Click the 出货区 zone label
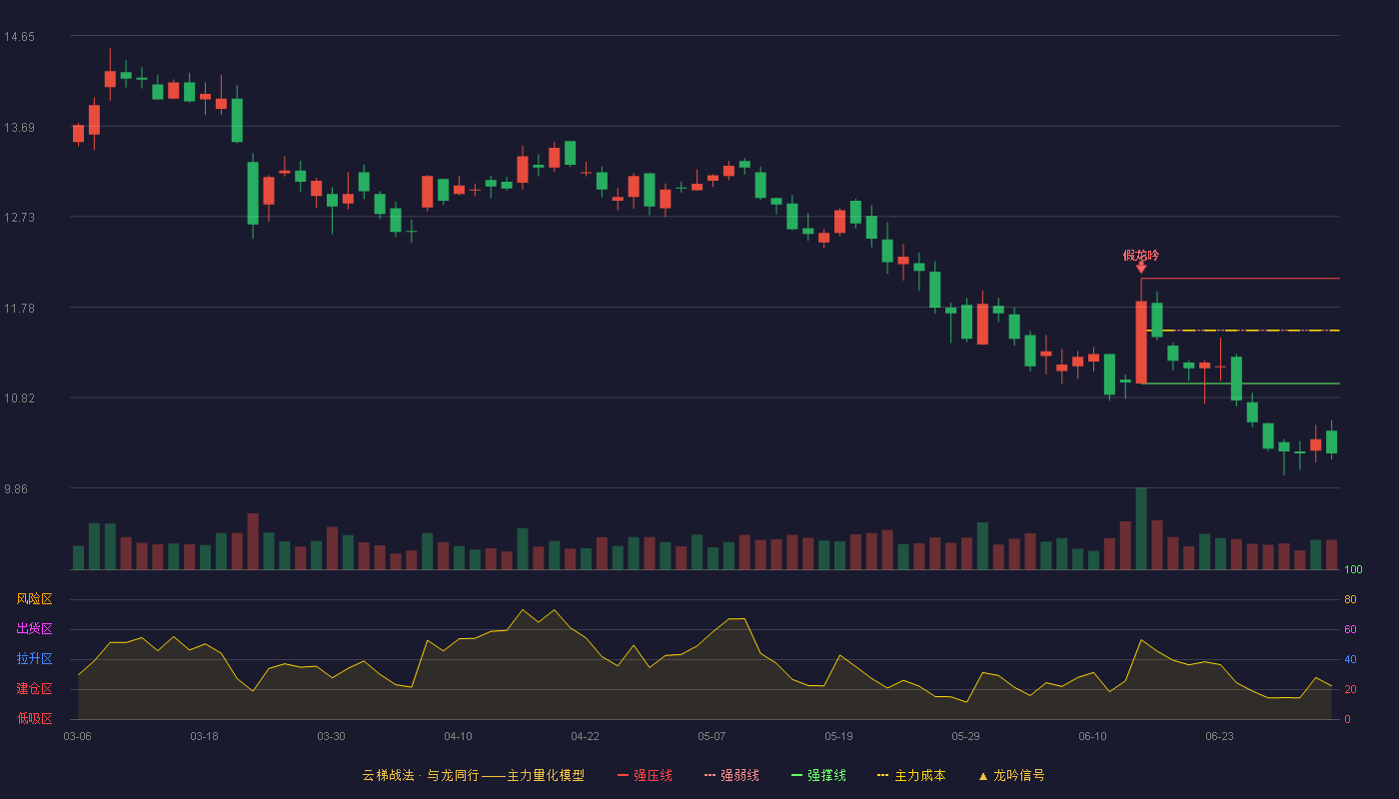The image size is (1399, 799). [x=34, y=629]
